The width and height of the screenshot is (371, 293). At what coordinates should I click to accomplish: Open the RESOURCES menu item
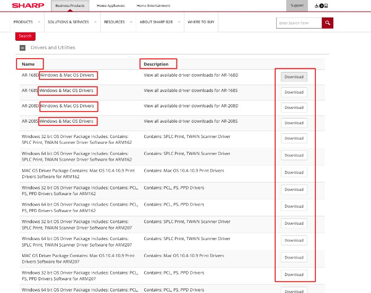coord(114,22)
